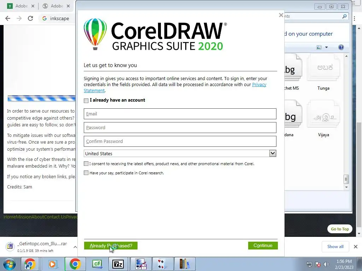
Task: Click the Contact Us footer link
Action: [x=55, y=217]
